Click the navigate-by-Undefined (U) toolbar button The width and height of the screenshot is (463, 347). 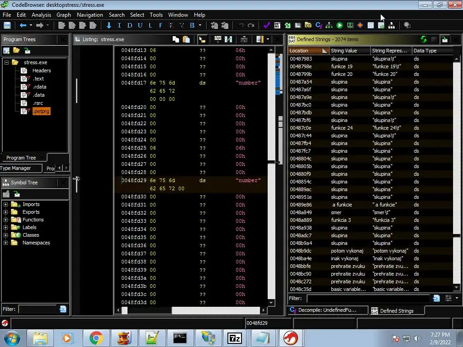pyautogui.click(x=140, y=25)
